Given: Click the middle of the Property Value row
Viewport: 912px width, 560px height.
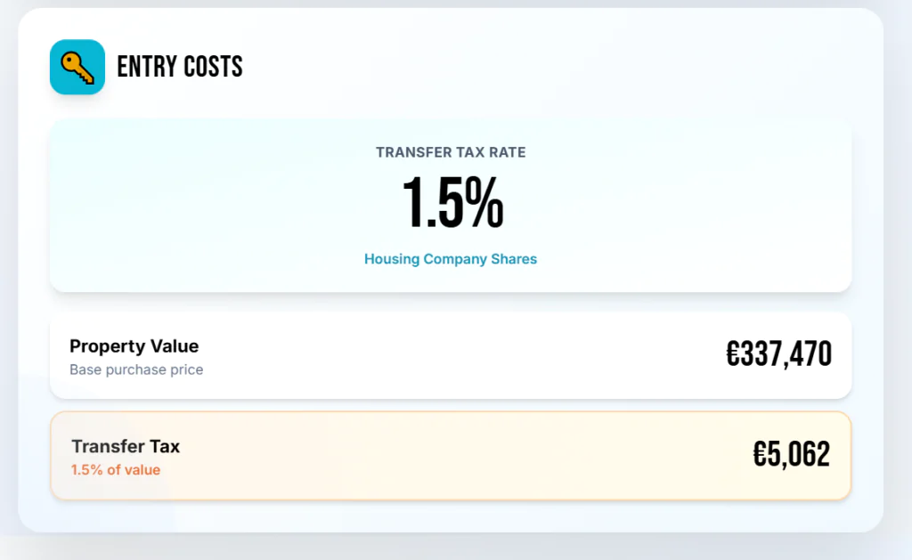Looking at the screenshot, I should pyautogui.click(x=451, y=355).
